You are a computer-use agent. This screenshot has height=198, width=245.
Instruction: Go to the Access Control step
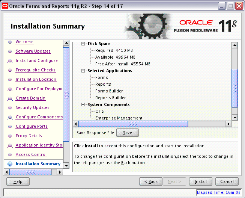pos(31,155)
